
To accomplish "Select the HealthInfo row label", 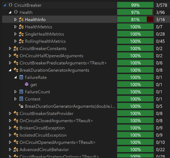I will click(x=35, y=20).
